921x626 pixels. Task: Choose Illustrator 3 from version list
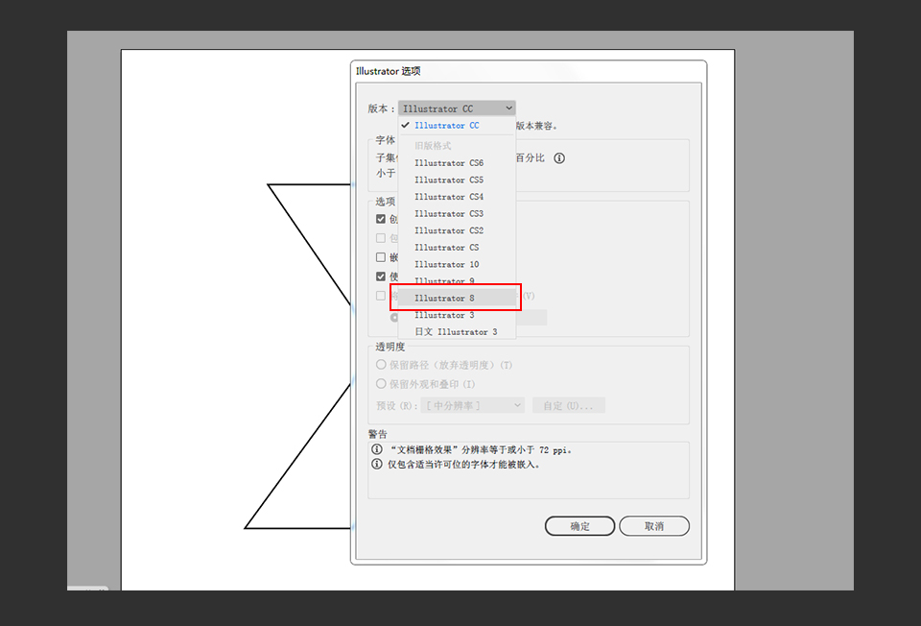pos(457,315)
